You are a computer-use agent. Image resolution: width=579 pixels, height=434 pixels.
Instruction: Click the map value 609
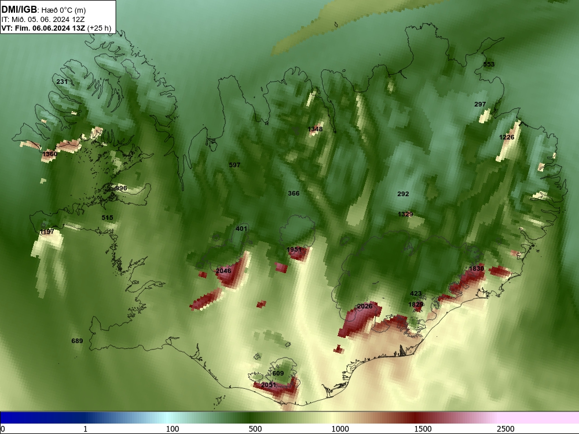pos(278,373)
